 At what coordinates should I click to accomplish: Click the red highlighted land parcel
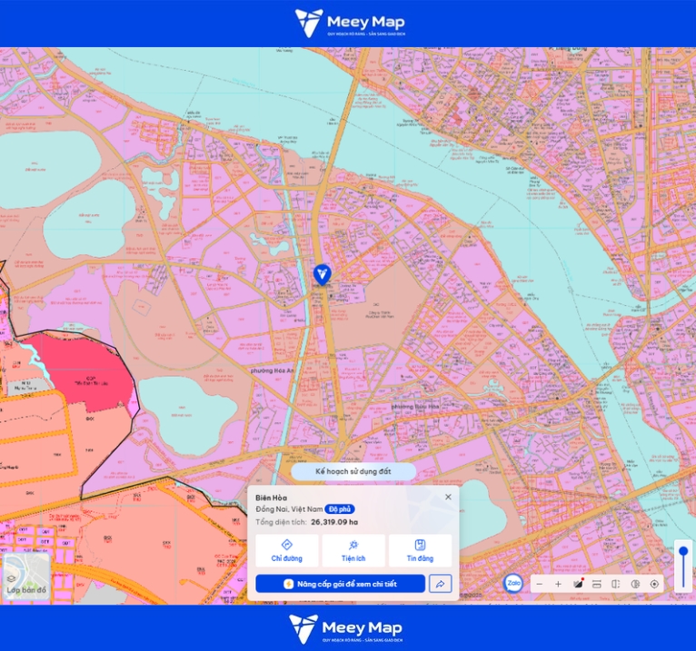[89, 372]
